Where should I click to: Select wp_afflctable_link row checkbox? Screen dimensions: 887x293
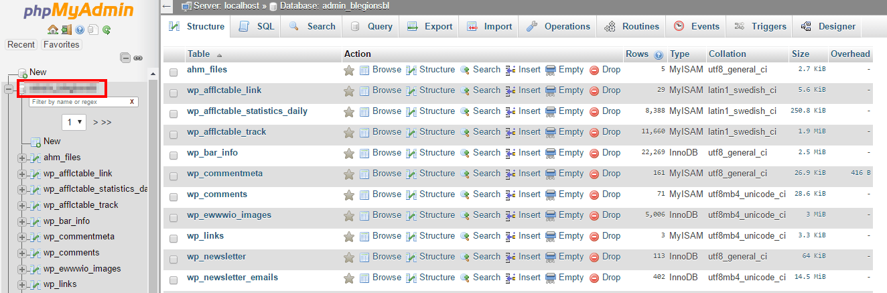pos(174,93)
